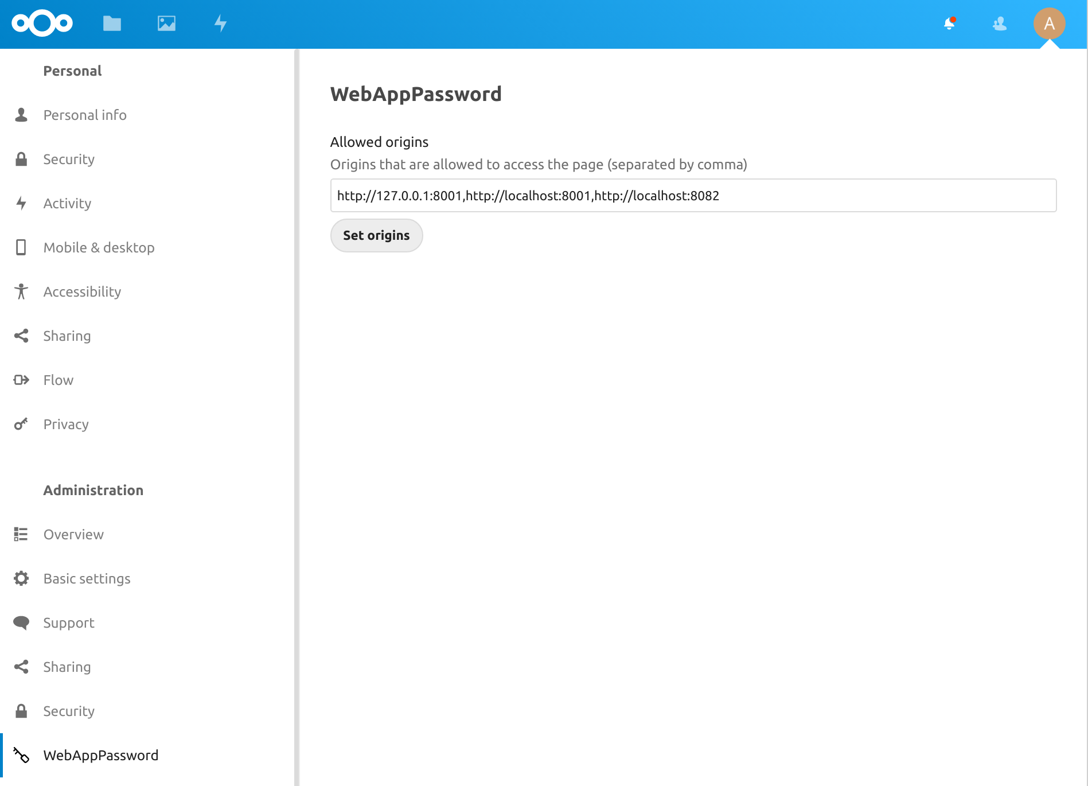Viewport: 1088px width, 786px height.
Task: Open the user avatar menu
Action: pos(1049,24)
